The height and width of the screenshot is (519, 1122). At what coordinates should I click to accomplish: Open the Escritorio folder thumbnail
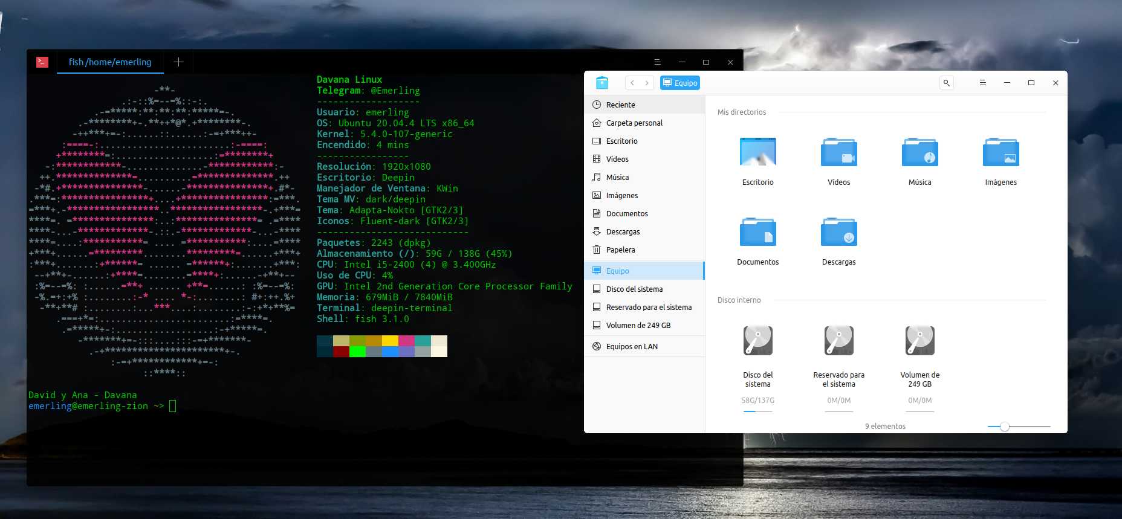click(x=757, y=152)
